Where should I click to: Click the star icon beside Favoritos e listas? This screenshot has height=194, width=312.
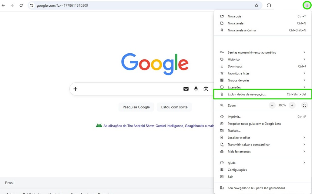[222, 73]
